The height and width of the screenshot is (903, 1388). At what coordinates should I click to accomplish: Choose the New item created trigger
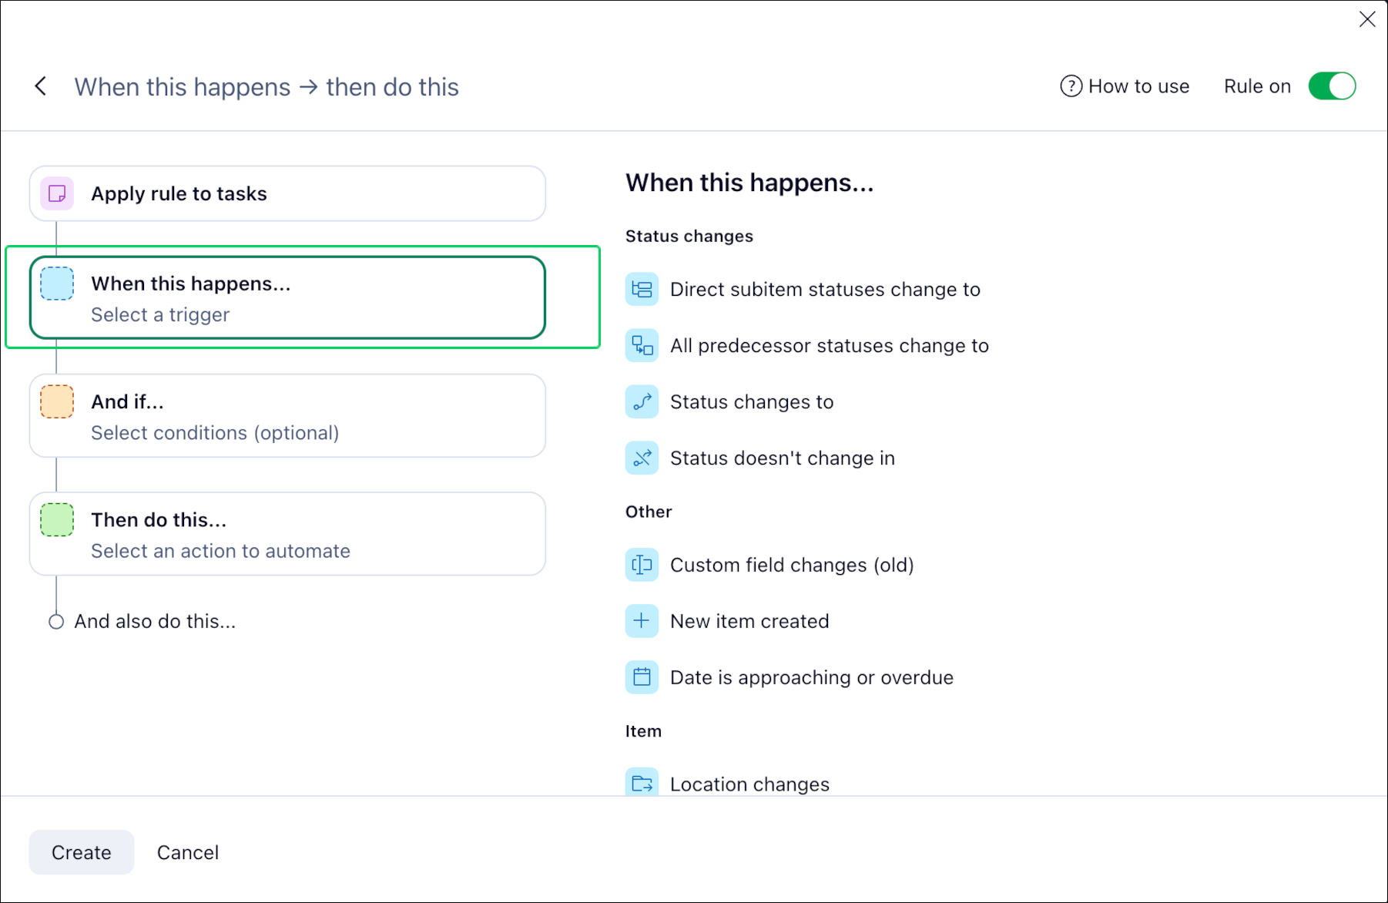749,621
